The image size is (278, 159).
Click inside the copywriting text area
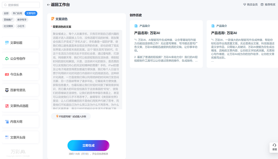pyautogui.click(x=87, y=70)
